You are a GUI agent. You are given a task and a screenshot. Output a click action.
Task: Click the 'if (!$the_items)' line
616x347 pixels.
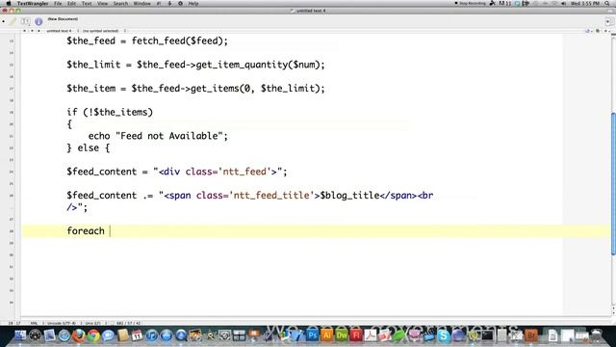(x=110, y=112)
